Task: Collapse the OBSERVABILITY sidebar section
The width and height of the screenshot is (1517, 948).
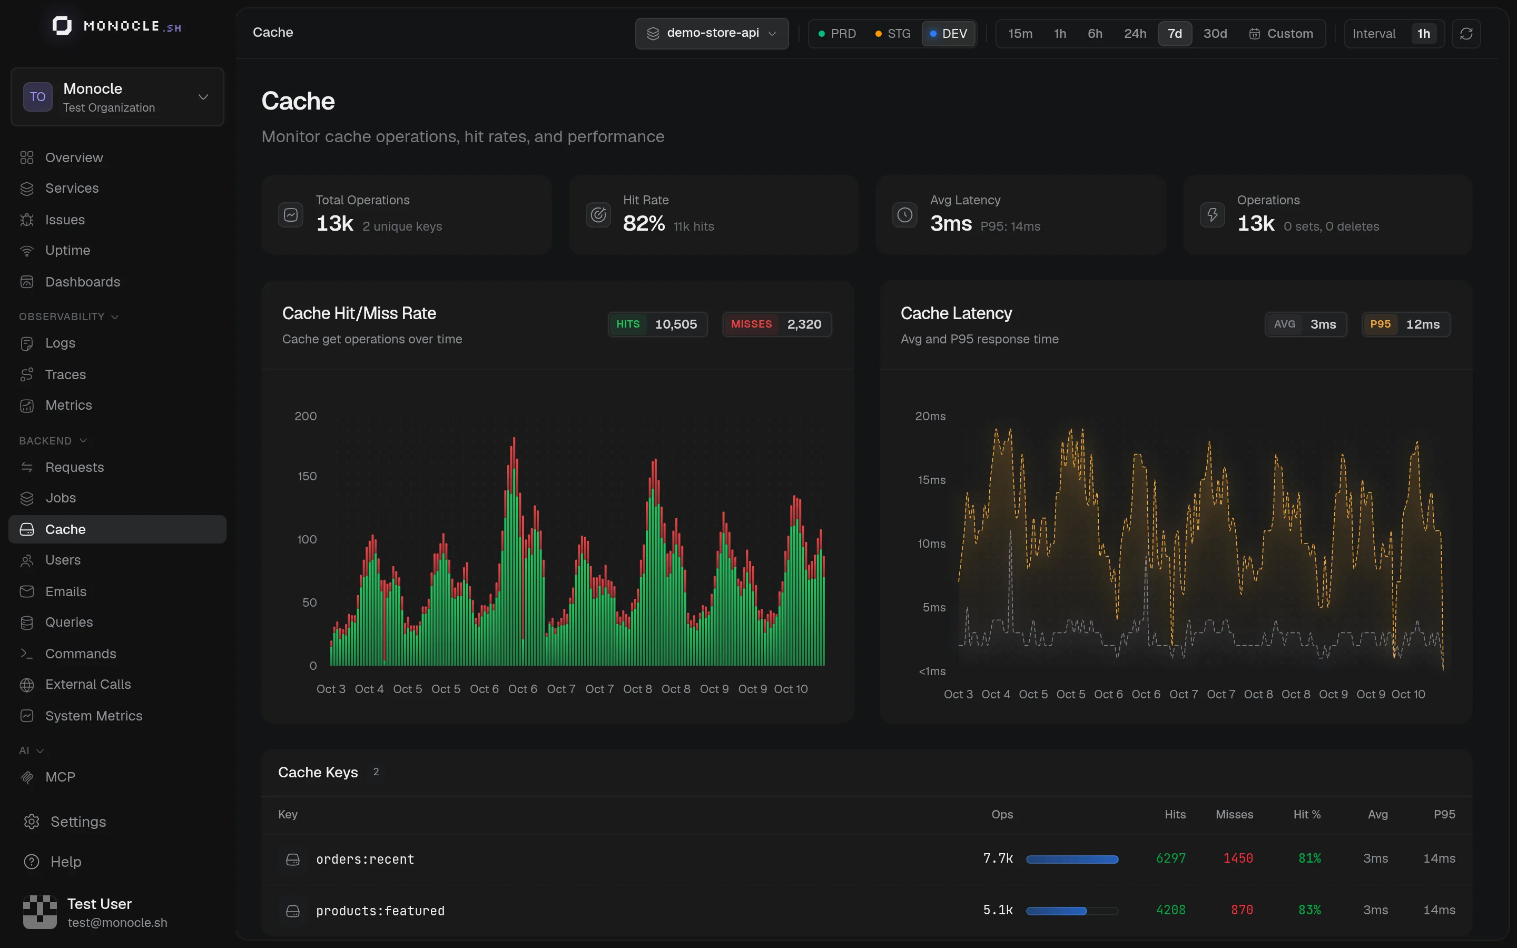Action: 68,317
